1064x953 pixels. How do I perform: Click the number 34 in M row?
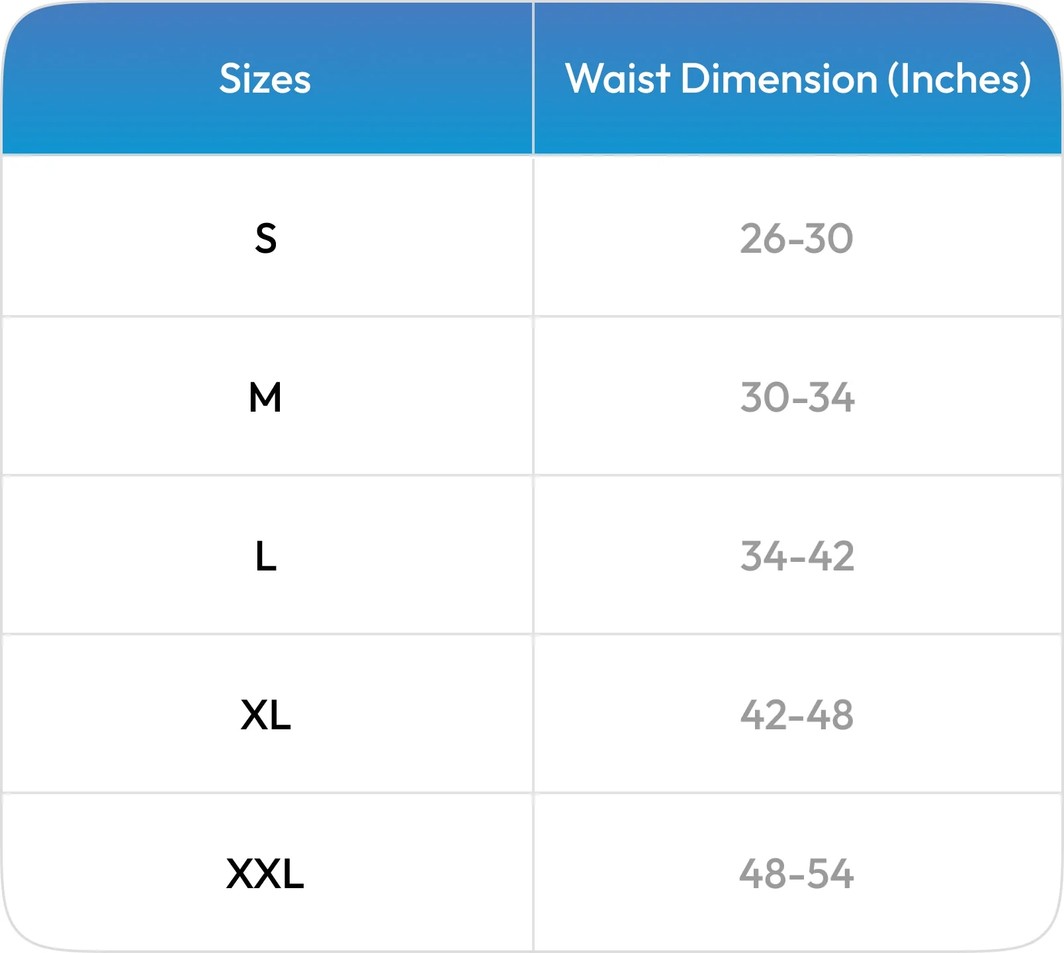tap(832, 397)
